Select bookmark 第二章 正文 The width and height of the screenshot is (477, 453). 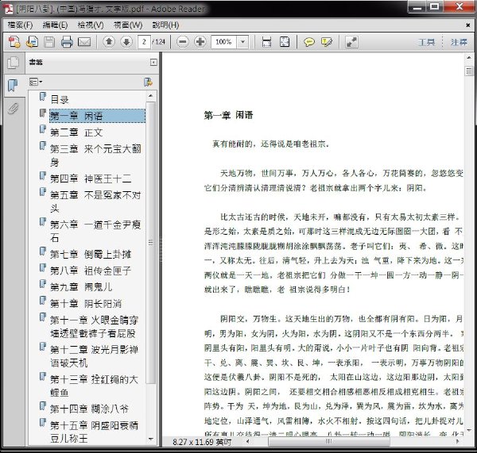(76, 132)
